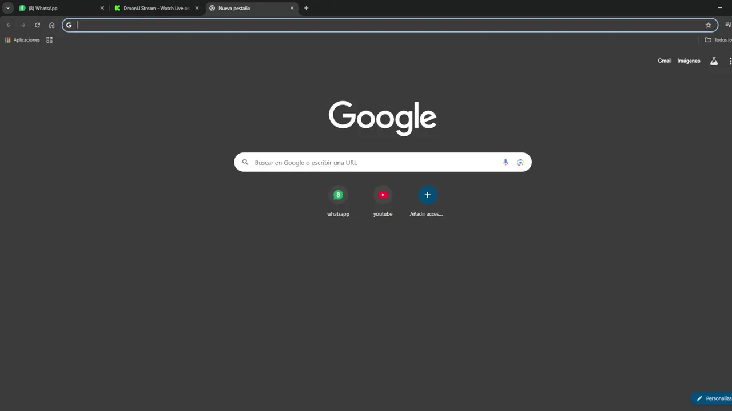Click the Google icon in address bar
Image resolution: width=732 pixels, height=411 pixels.
(69, 25)
